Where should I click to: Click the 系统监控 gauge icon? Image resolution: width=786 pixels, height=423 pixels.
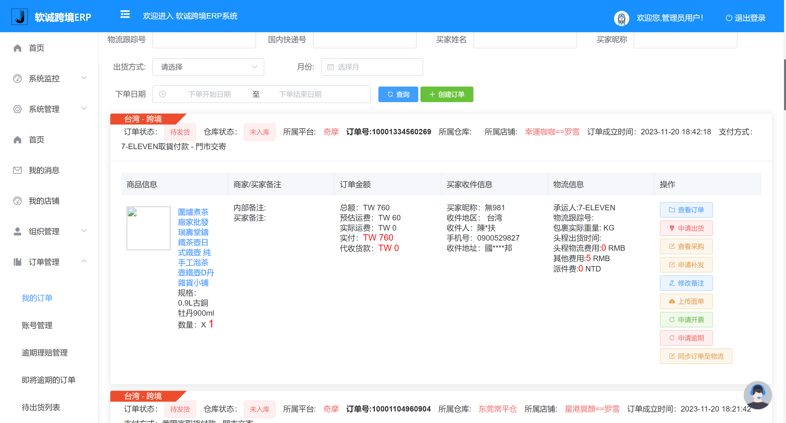coord(17,78)
